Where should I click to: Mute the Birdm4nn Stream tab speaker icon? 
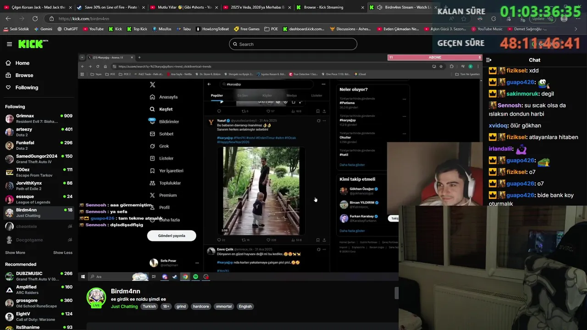[x=379, y=7]
